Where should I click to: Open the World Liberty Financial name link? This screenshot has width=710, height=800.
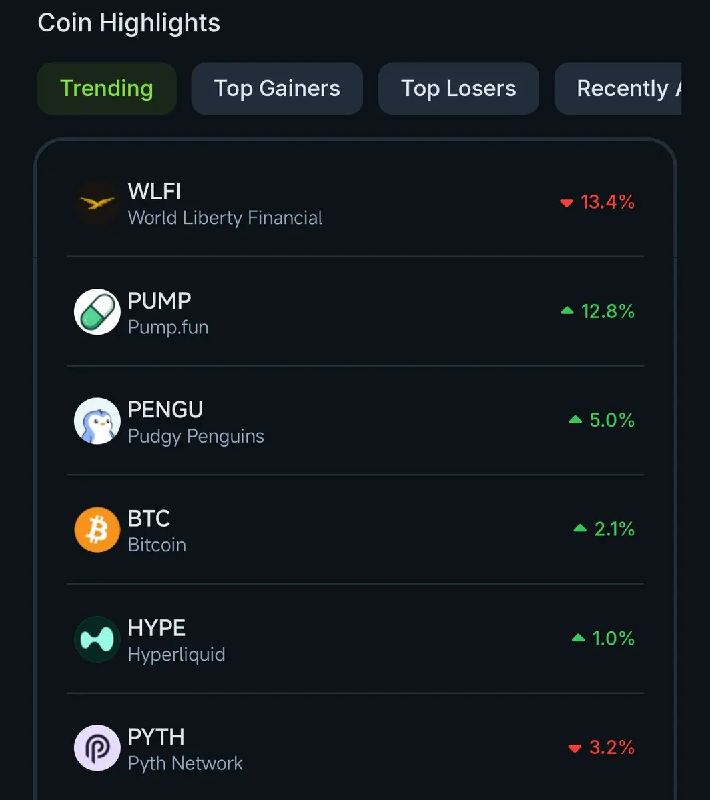coord(225,218)
